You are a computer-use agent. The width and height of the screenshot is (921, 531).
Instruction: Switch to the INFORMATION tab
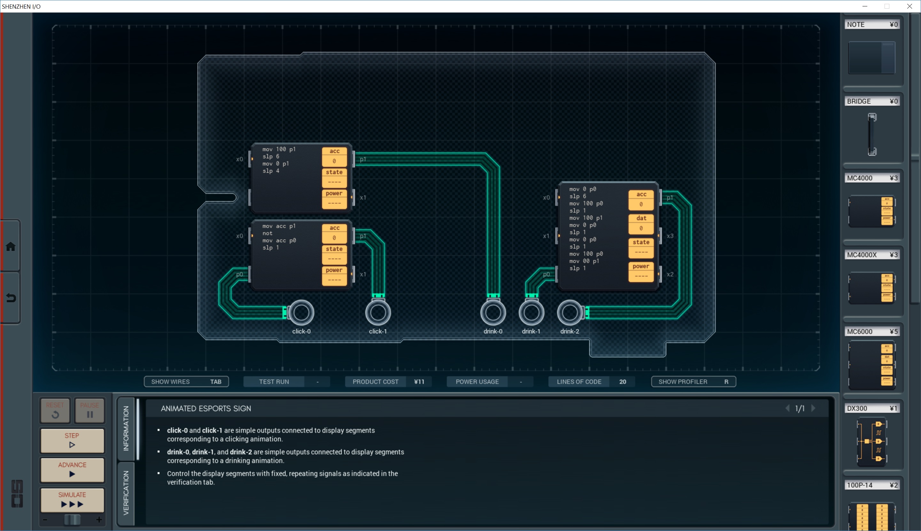126,429
